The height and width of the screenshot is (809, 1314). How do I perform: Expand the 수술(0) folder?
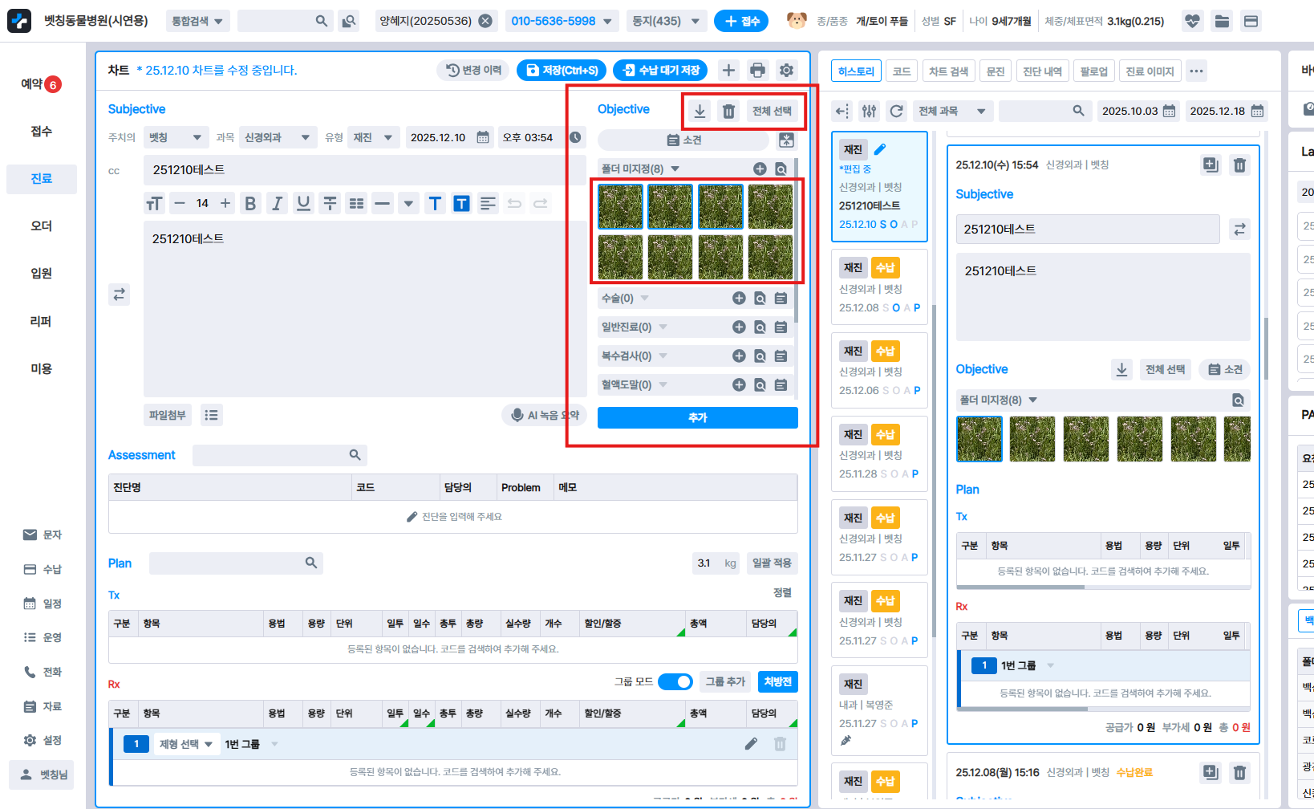644,298
